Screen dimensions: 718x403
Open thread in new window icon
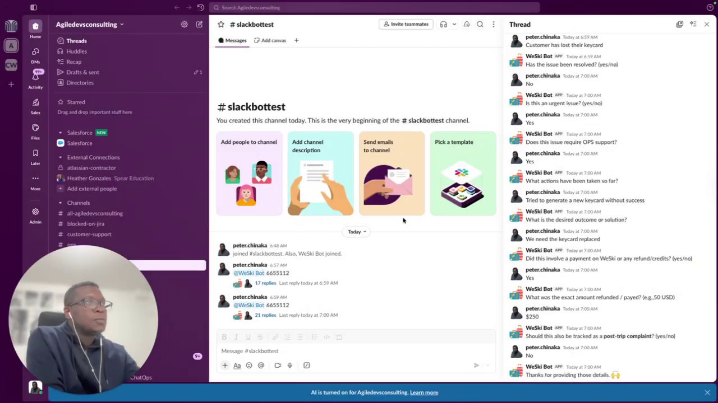pos(680,25)
